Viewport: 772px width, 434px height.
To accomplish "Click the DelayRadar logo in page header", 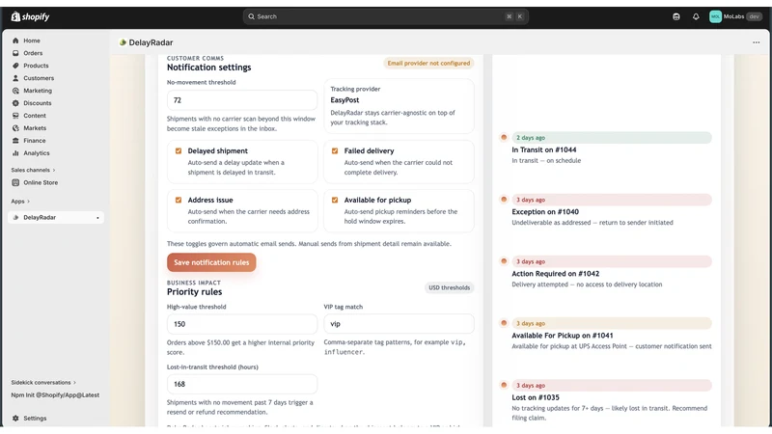I will [x=123, y=42].
